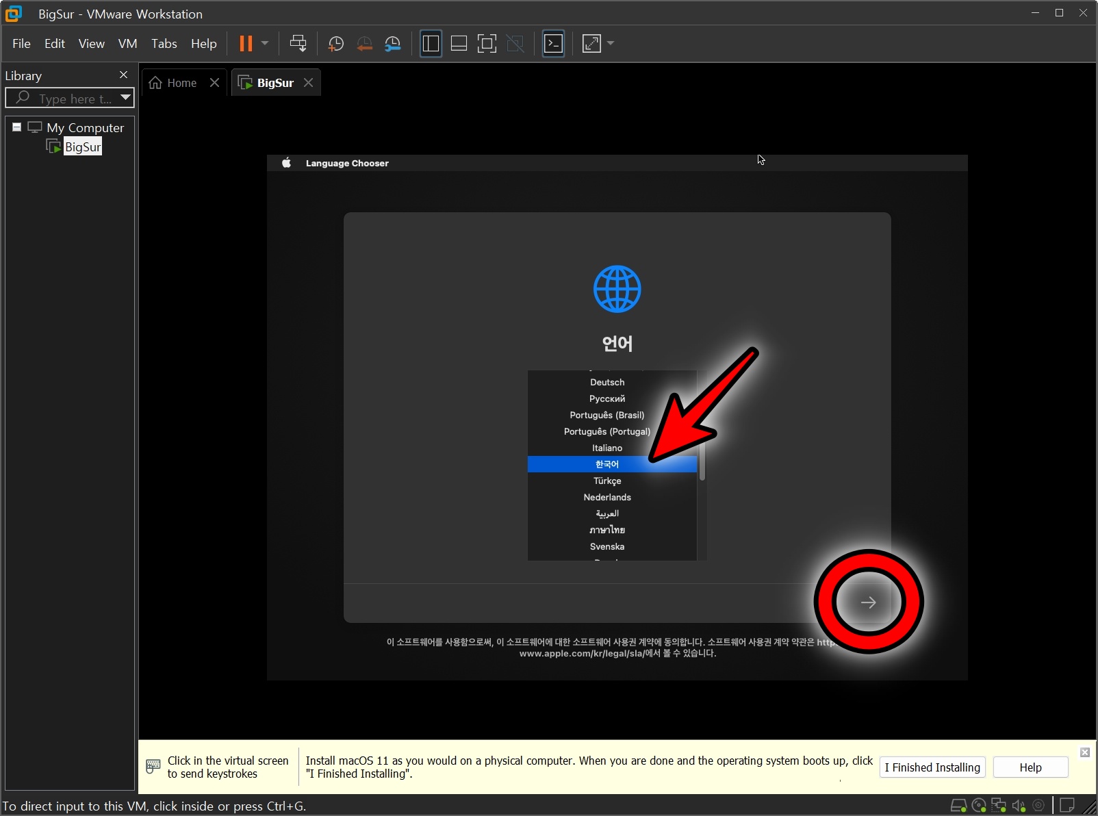Viewport: 1098px width, 816px height.
Task: Collapse the My Computer tree node
Action: pyautogui.click(x=17, y=127)
